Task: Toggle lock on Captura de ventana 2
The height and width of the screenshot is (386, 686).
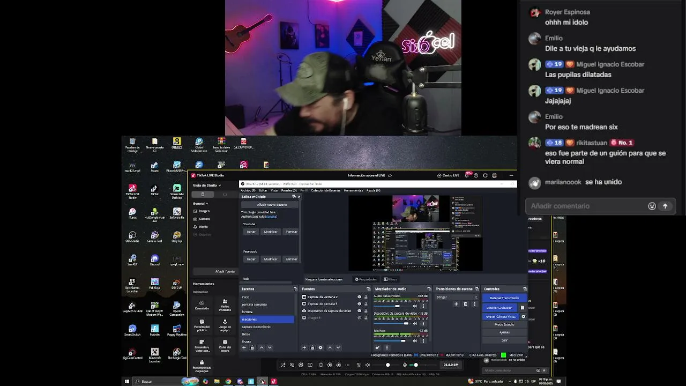Action: [x=366, y=297]
